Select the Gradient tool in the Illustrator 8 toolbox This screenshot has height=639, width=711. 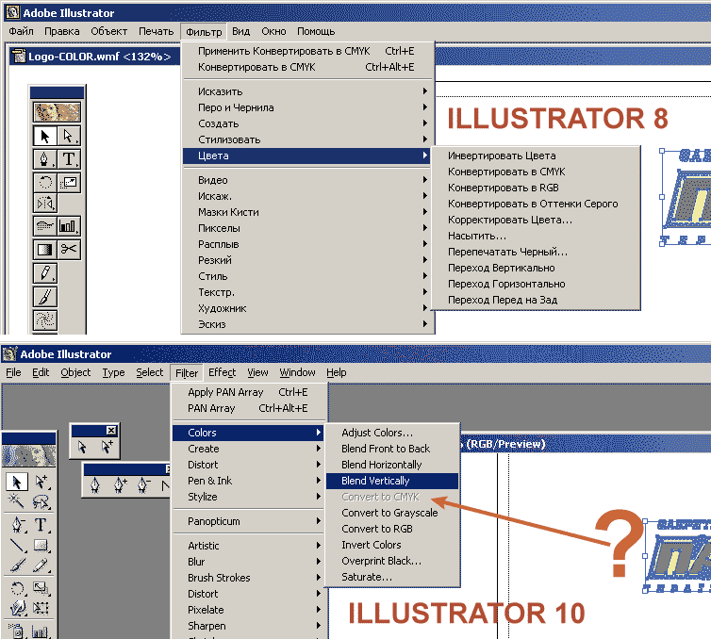pyautogui.click(x=45, y=249)
